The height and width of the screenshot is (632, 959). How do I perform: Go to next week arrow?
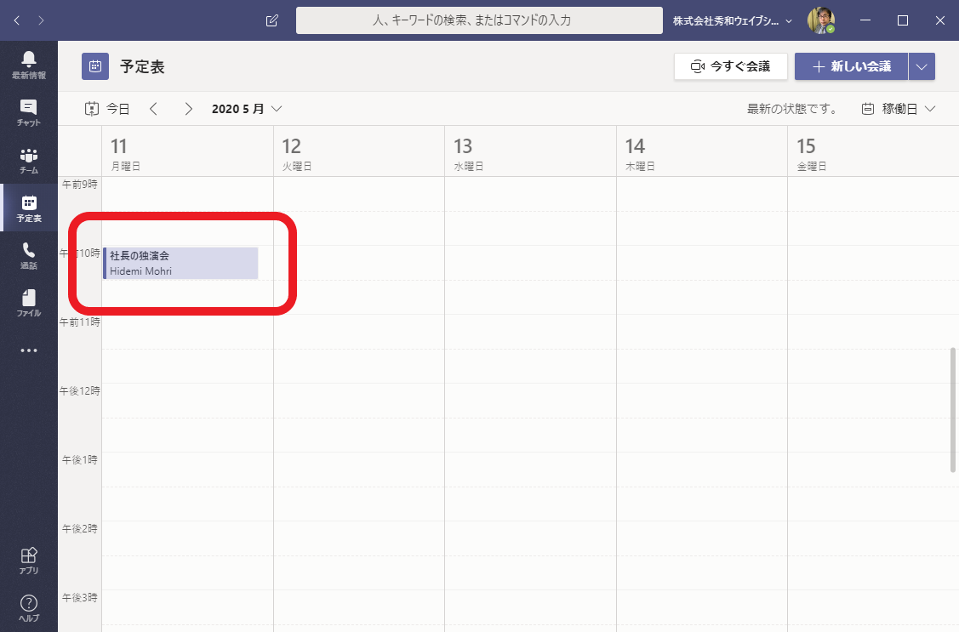[189, 109]
